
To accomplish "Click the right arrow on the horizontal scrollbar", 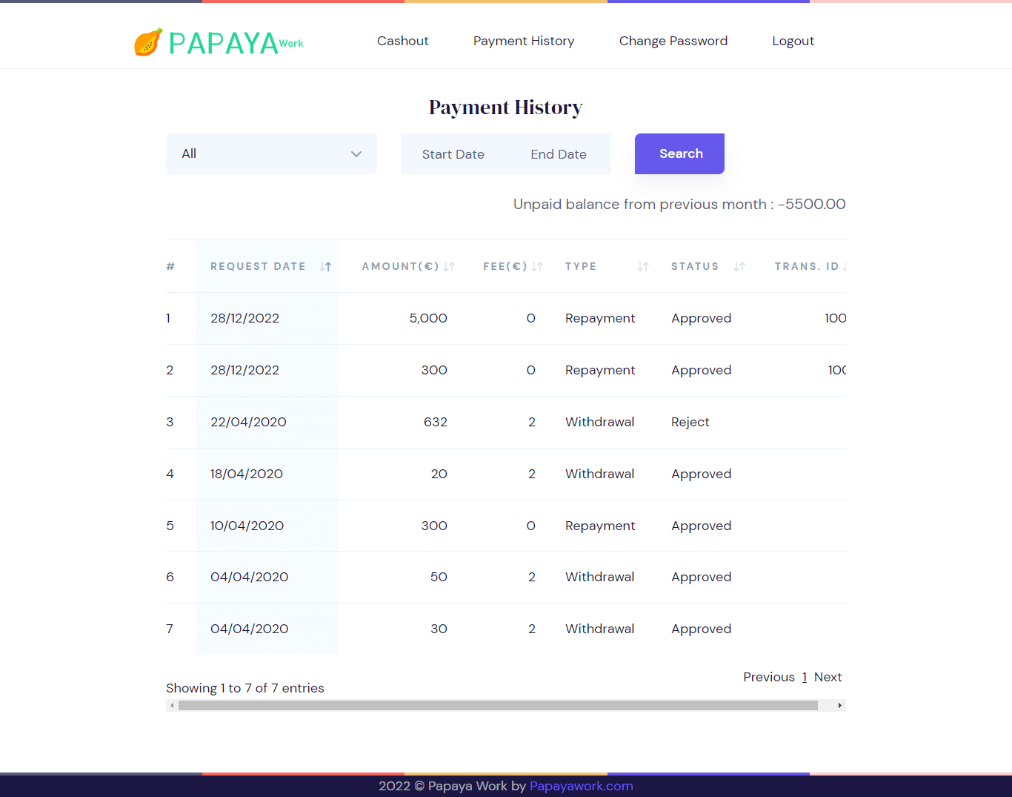I will click(x=839, y=705).
